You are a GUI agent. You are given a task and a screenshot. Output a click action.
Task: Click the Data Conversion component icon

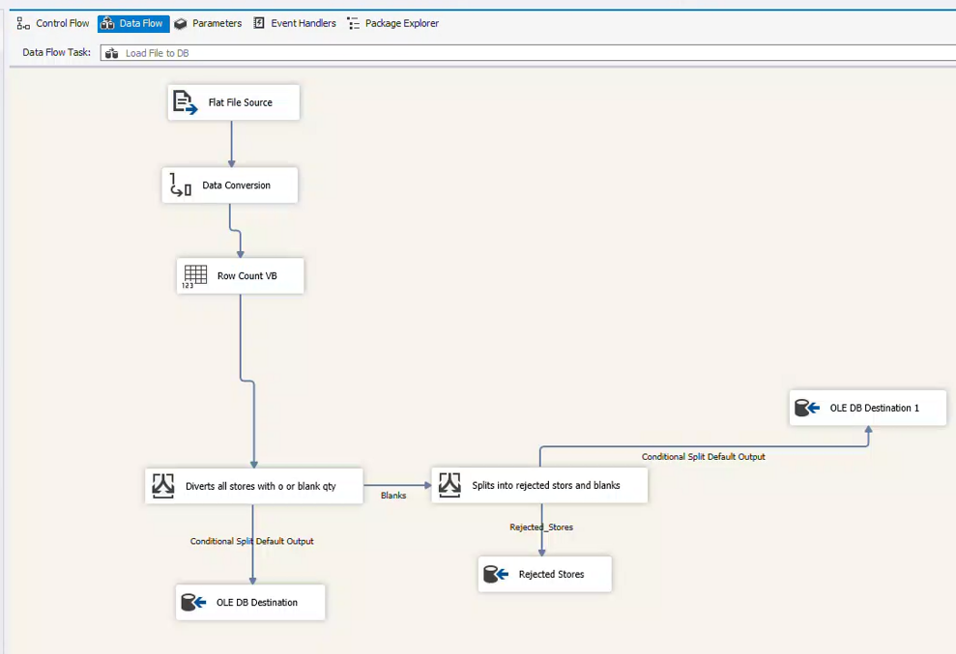tap(181, 185)
